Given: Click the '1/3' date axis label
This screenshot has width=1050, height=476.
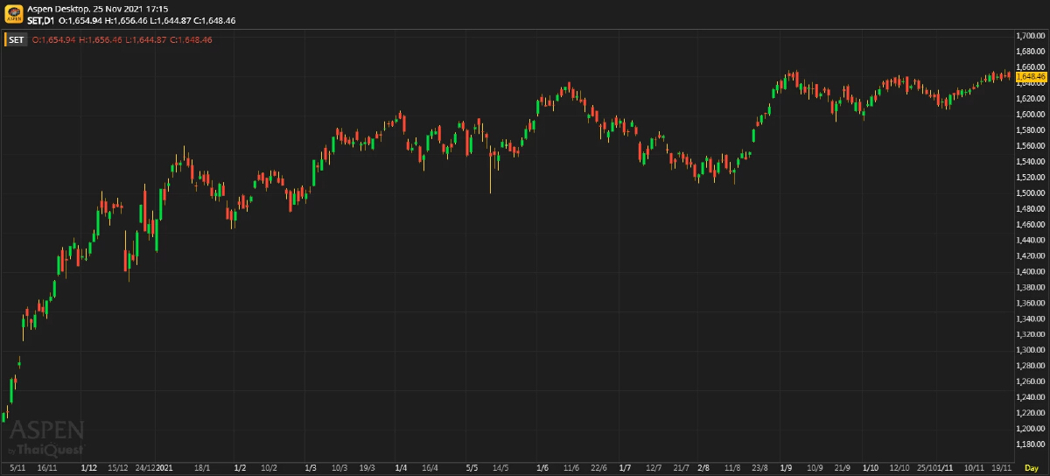Looking at the screenshot, I should (311, 468).
